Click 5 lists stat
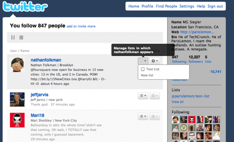 pyautogui.click(x=208, y=59)
